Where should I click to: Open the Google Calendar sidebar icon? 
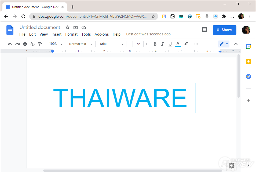[x=248, y=46]
